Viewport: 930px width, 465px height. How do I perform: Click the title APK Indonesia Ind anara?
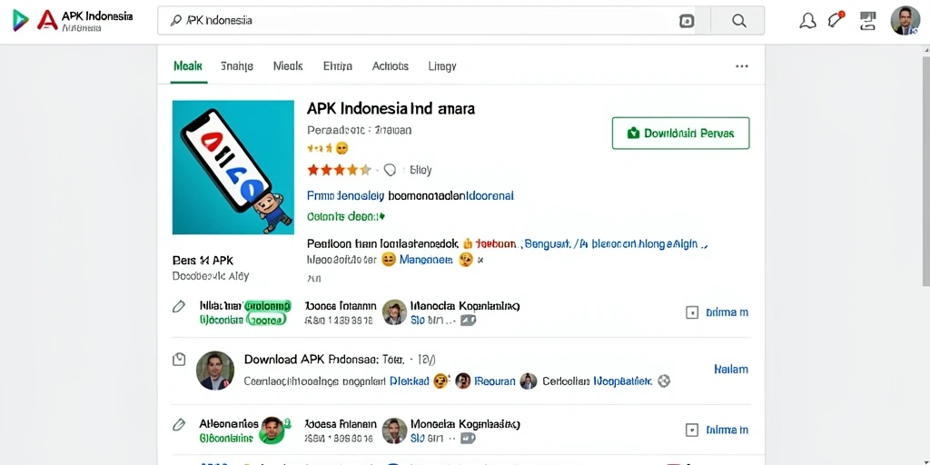391,109
